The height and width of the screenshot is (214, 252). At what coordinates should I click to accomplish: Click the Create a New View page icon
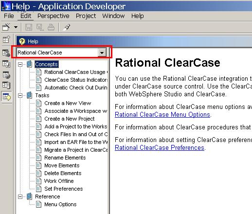38,103
